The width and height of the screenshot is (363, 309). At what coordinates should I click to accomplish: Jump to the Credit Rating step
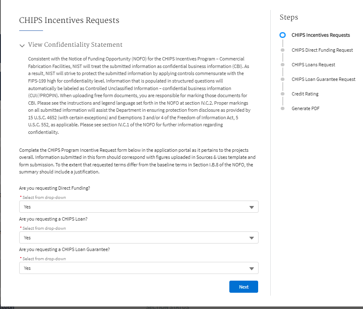coord(305,94)
